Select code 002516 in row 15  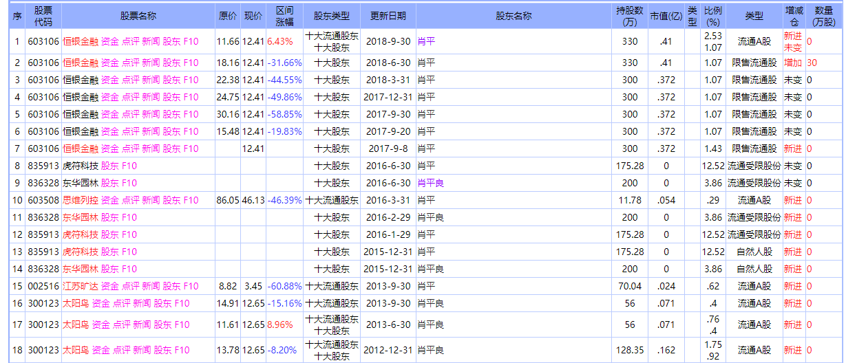43,286
